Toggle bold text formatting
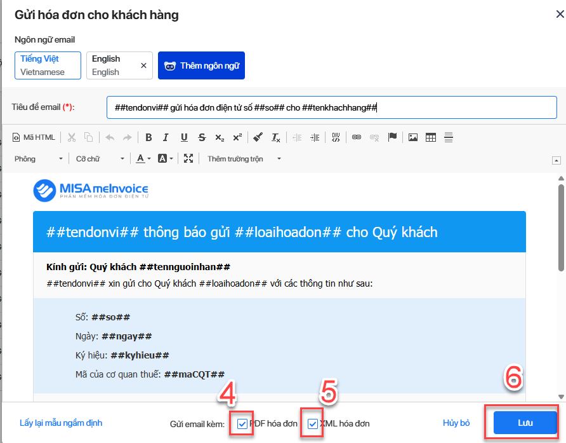The width and height of the screenshot is (566, 443). 148,137
